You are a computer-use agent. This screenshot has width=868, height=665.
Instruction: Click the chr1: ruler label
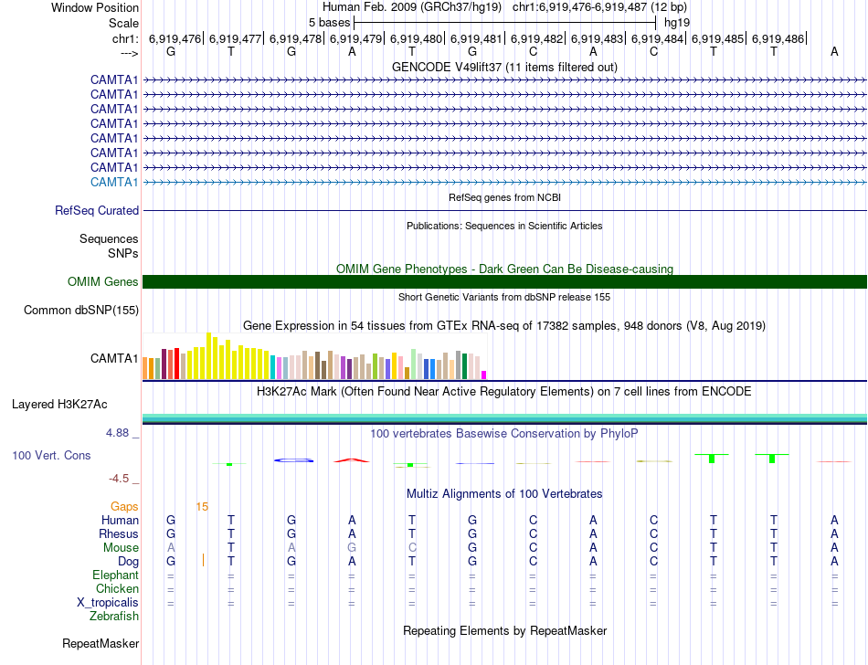coord(125,38)
